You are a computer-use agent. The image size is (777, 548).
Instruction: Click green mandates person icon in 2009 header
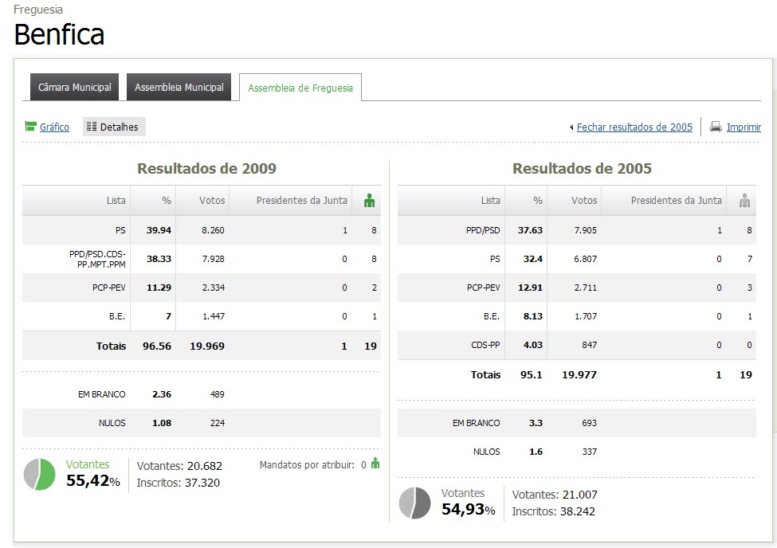pyautogui.click(x=369, y=201)
